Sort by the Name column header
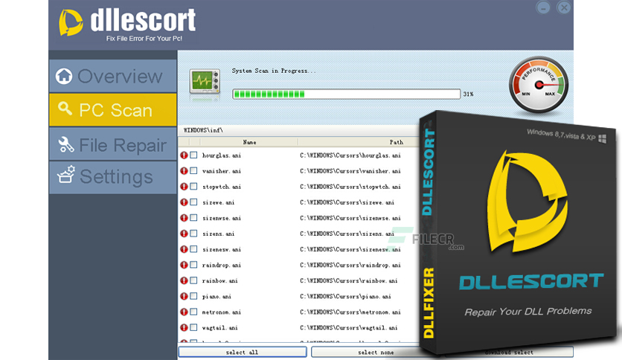 (x=249, y=142)
